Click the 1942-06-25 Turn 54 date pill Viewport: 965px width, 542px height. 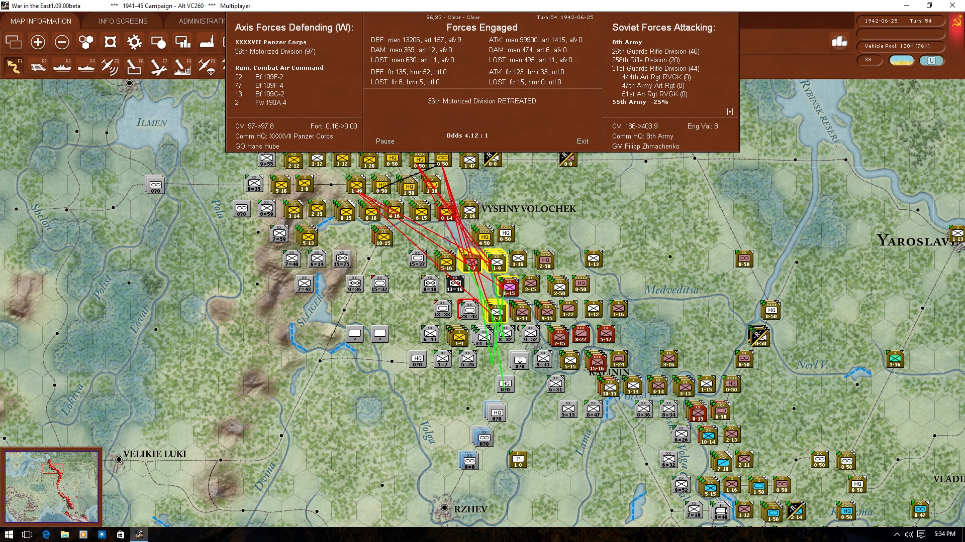[901, 21]
